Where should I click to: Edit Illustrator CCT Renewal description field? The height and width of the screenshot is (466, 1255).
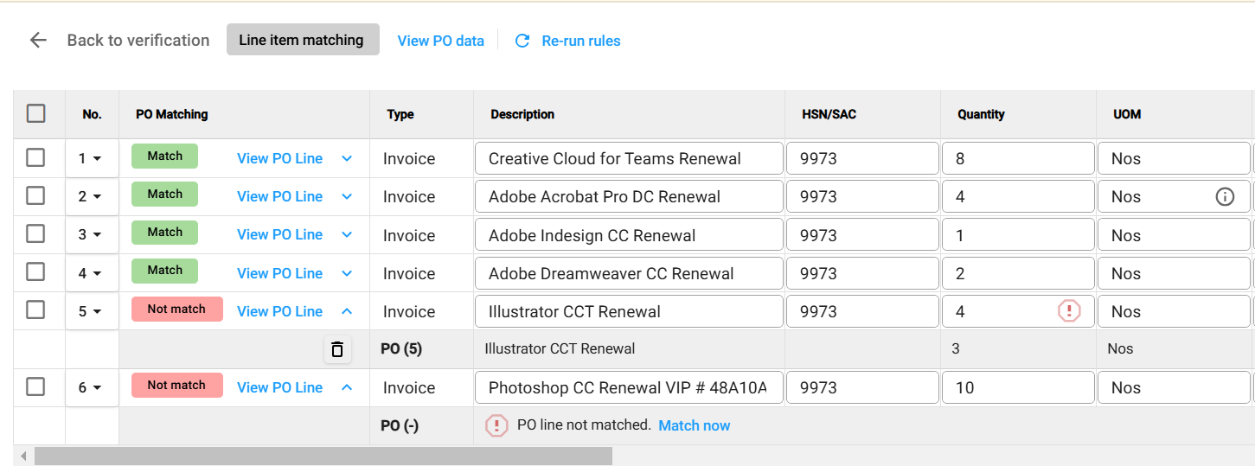pyautogui.click(x=629, y=311)
